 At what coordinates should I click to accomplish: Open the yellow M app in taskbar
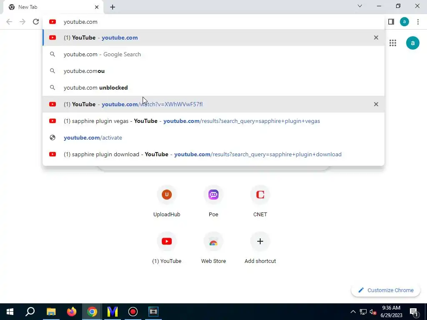113,312
